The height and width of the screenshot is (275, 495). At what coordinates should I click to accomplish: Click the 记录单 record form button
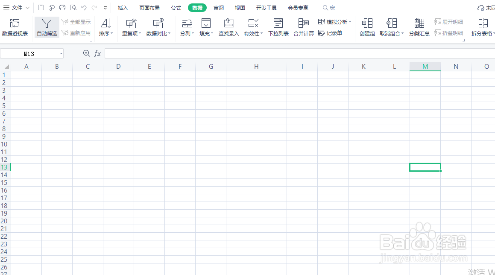330,33
